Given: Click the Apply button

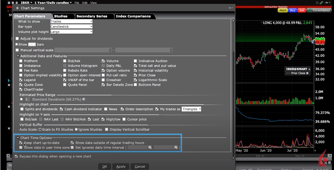Looking at the screenshot, I should click(x=121, y=166).
